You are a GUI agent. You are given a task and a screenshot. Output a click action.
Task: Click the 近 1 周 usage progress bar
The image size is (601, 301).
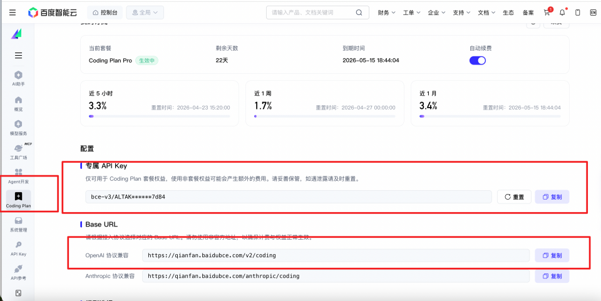click(x=325, y=116)
